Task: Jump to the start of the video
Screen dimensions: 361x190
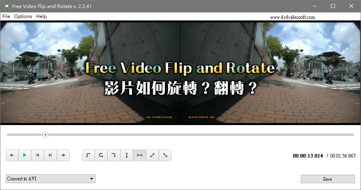Action: pos(38,155)
